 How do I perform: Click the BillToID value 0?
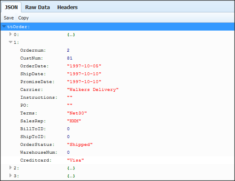coord(68,129)
